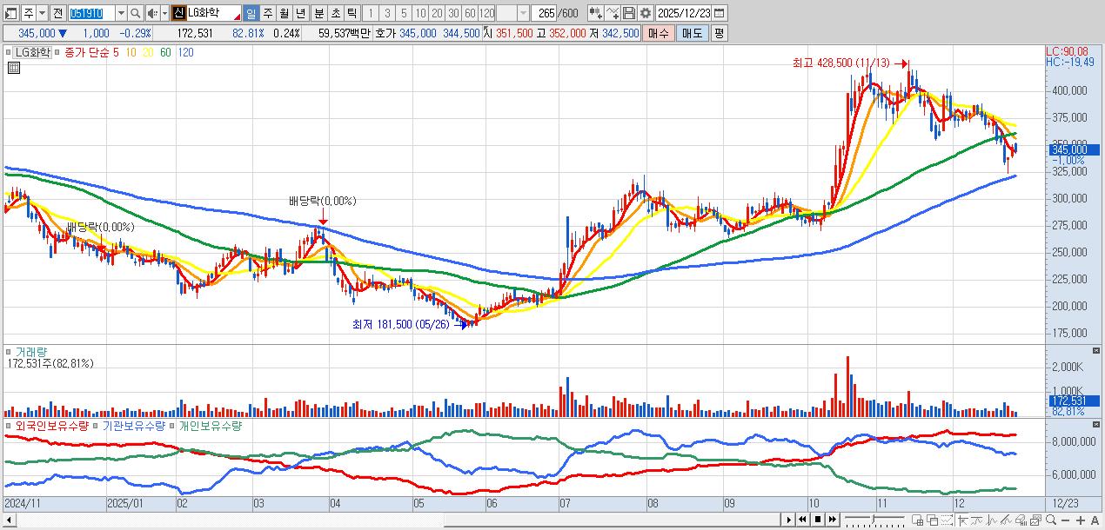Click the 매수 buy button

[x=659, y=33]
